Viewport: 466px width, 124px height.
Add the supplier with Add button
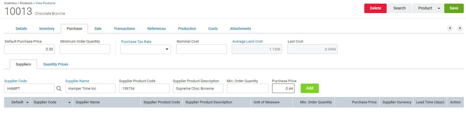pos(310,88)
